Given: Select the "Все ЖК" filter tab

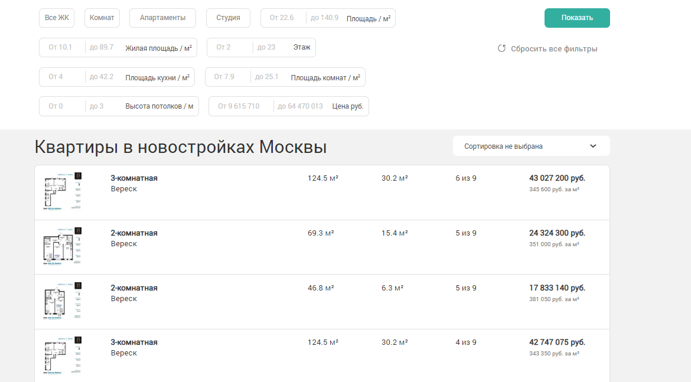Looking at the screenshot, I should [x=56, y=18].
